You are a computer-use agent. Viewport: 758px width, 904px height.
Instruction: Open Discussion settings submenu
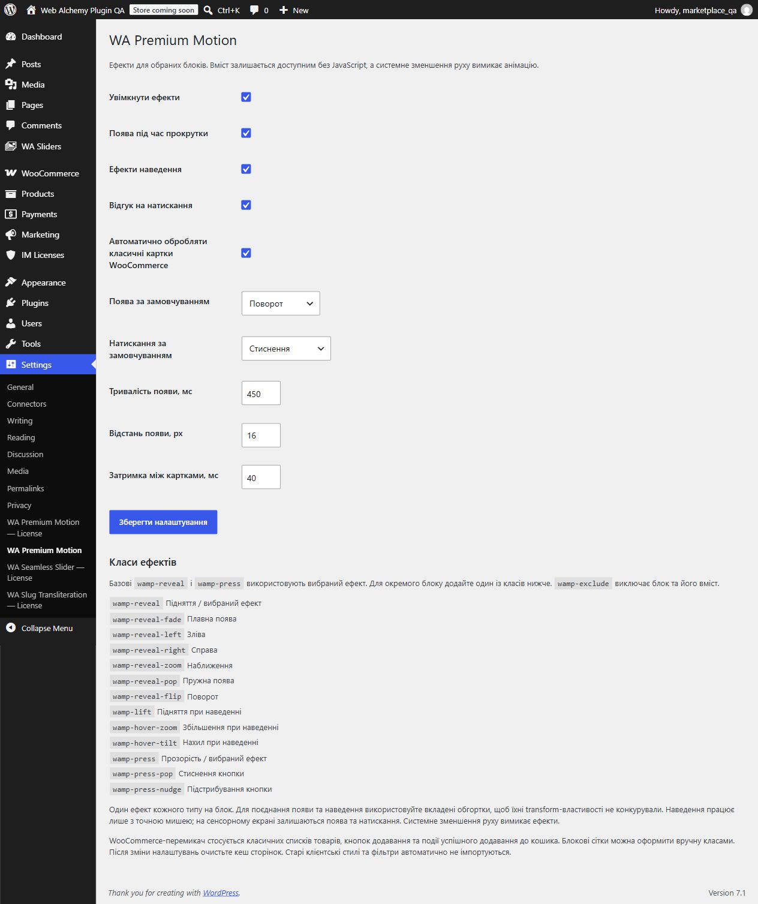25,454
